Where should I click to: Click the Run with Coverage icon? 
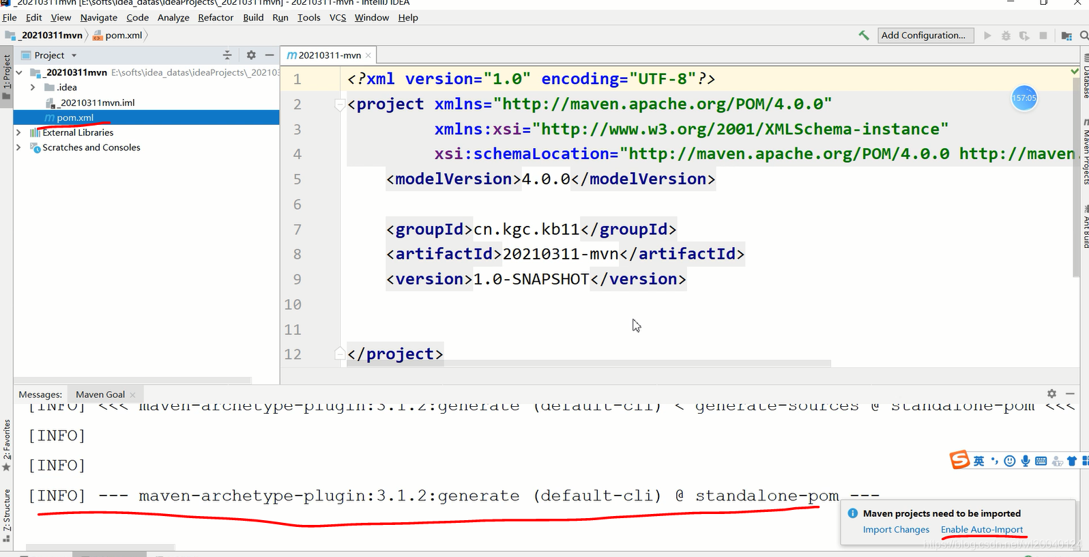coord(1024,35)
